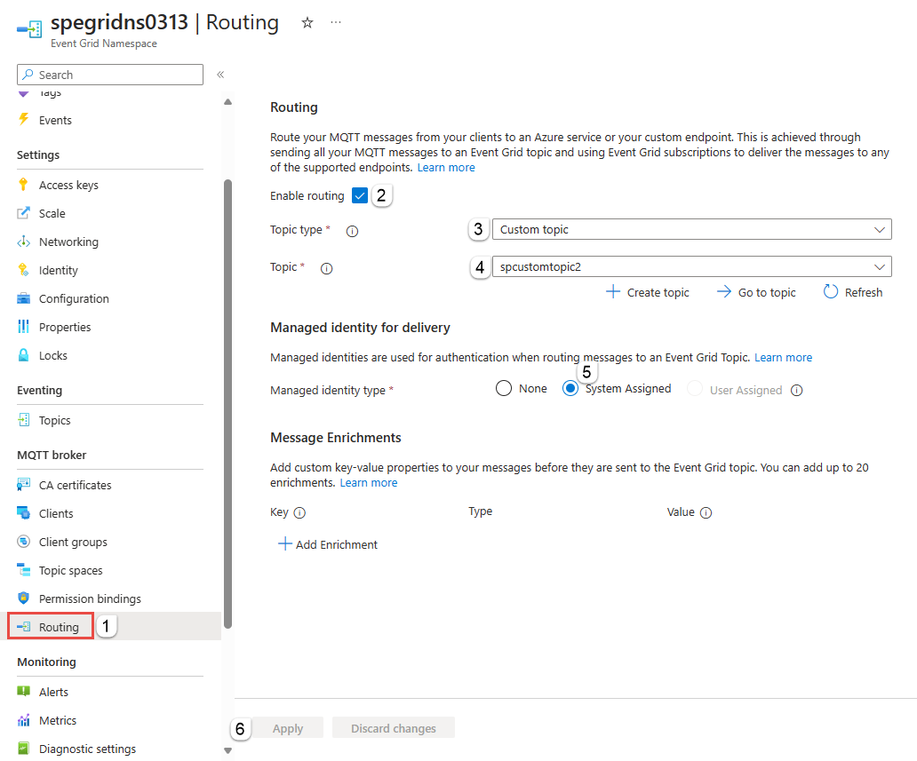
Task: Click the Locks padlock icon
Action: click(23, 355)
